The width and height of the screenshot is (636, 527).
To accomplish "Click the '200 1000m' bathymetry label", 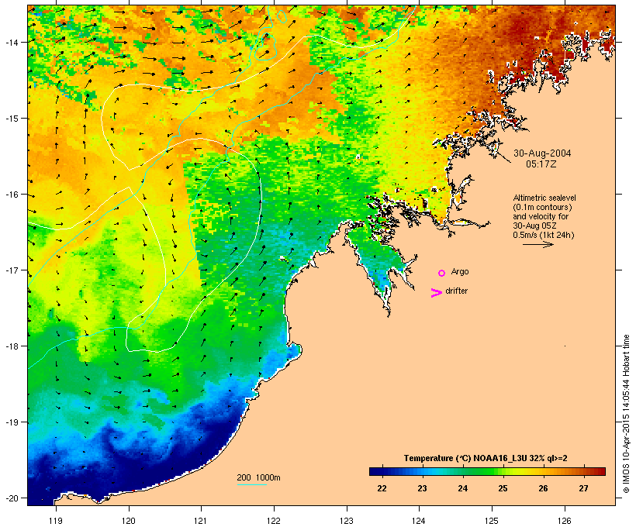I will click(x=258, y=477).
